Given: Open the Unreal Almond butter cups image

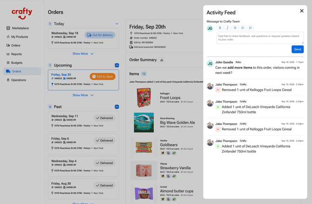Looking at the screenshot, I should click(144, 193).
